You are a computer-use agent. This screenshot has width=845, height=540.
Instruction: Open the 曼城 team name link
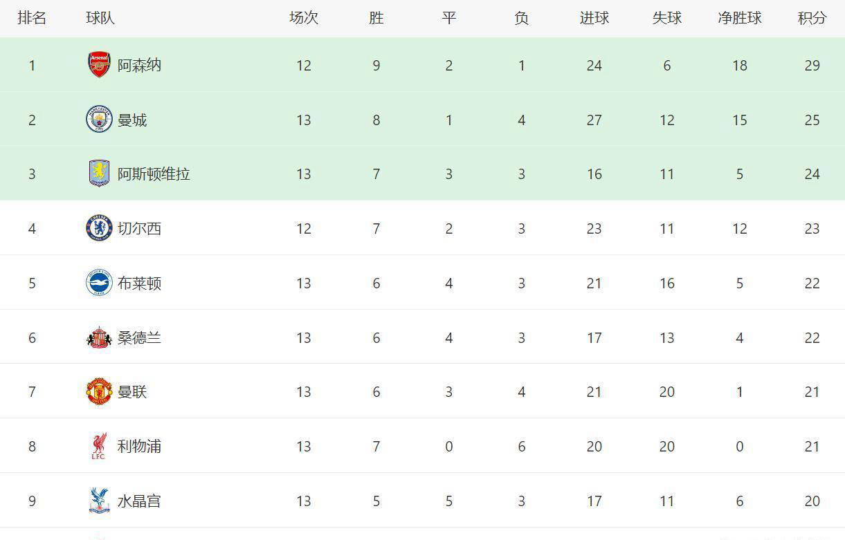tap(132, 120)
